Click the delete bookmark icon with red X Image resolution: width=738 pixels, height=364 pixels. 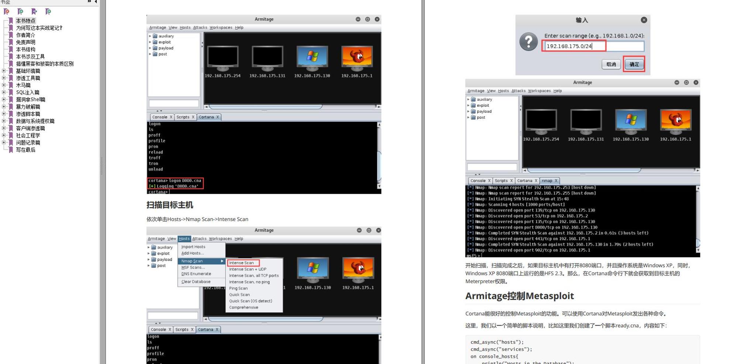click(x=6, y=12)
